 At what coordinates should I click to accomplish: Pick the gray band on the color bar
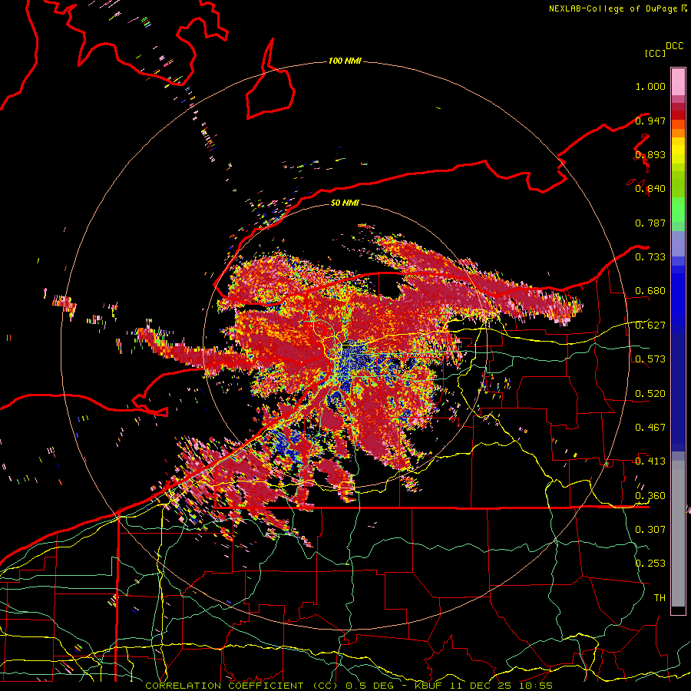[678, 534]
